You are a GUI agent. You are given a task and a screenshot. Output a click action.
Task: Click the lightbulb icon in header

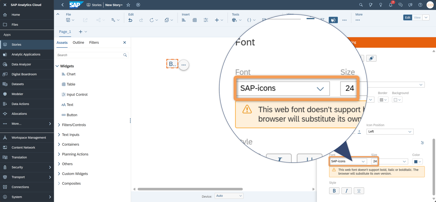click(381, 5)
